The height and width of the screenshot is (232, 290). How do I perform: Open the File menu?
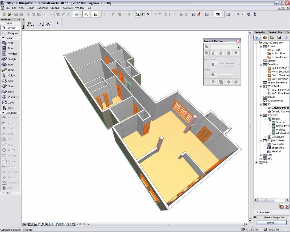tap(8, 8)
